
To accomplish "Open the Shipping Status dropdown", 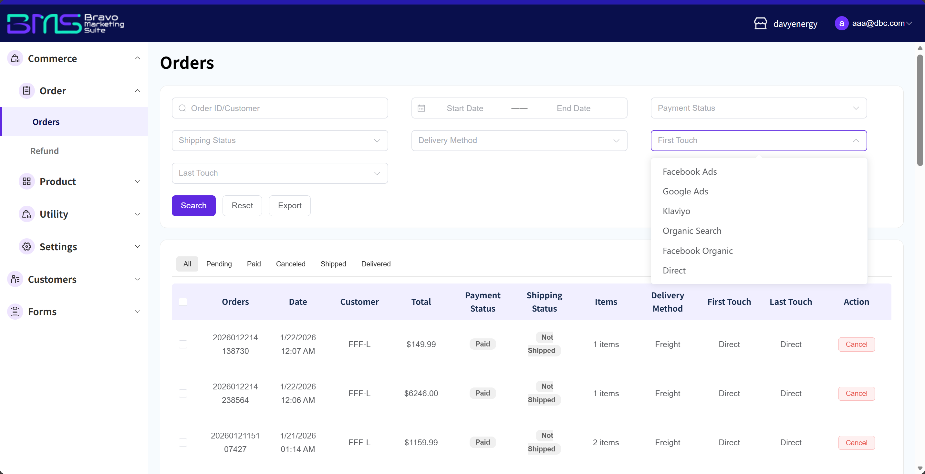I will click(x=279, y=140).
